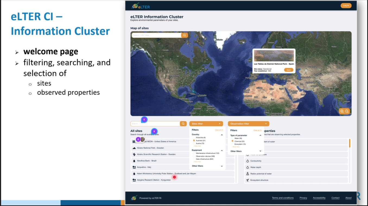Click the map zoom out magnifier icon
Screen dimensions: 368x206
347,111
